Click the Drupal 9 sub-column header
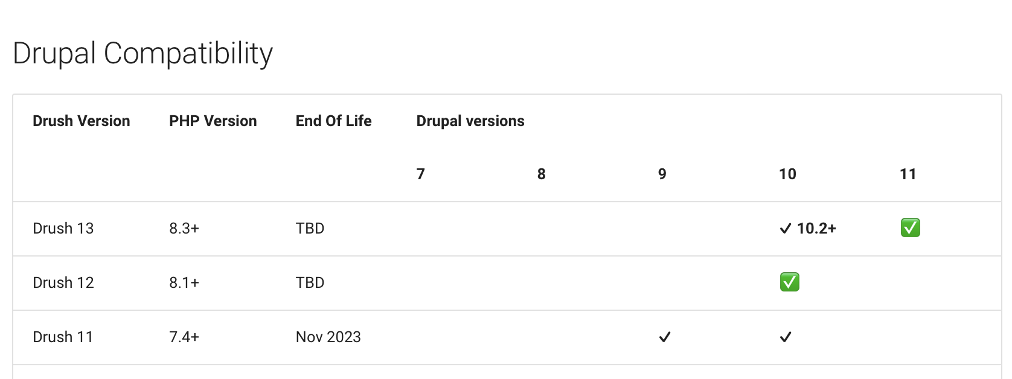The height and width of the screenshot is (379, 1012). click(662, 174)
